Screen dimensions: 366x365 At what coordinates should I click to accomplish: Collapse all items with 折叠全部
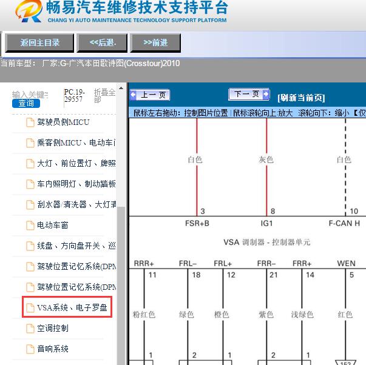[104, 96]
